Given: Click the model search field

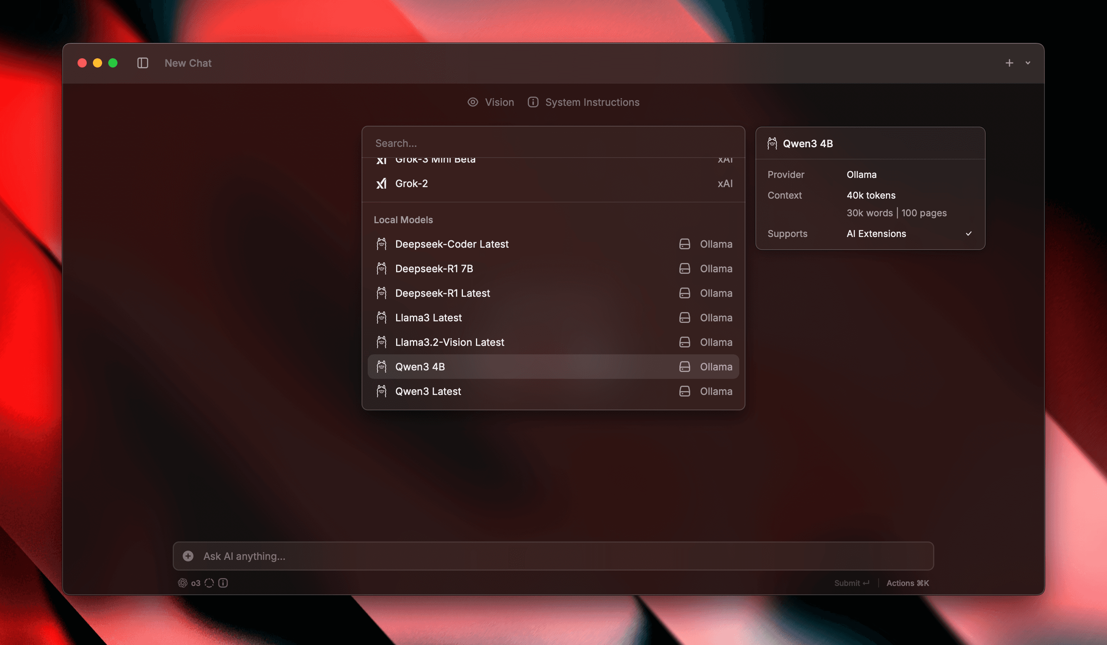Looking at the screenshot, I should click(553, 143).
